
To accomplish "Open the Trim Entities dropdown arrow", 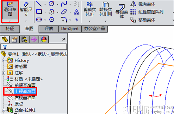I will 90,21.
